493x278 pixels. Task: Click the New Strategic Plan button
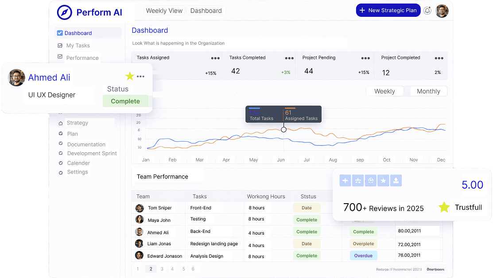(388, 10)
